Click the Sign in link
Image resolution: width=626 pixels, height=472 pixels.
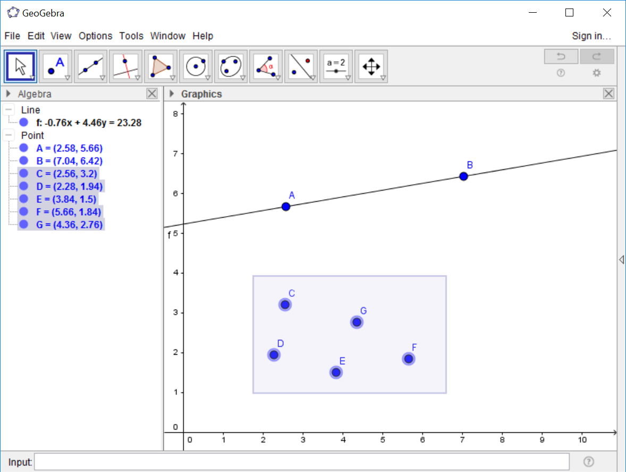click(591, 36)
